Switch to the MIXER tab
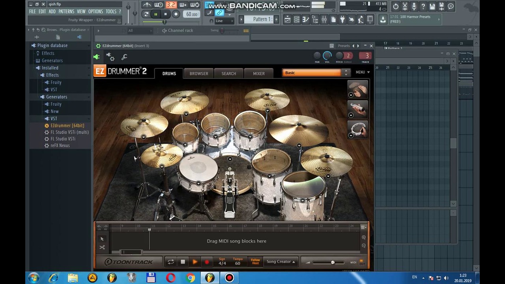 [x=259, y=73]
